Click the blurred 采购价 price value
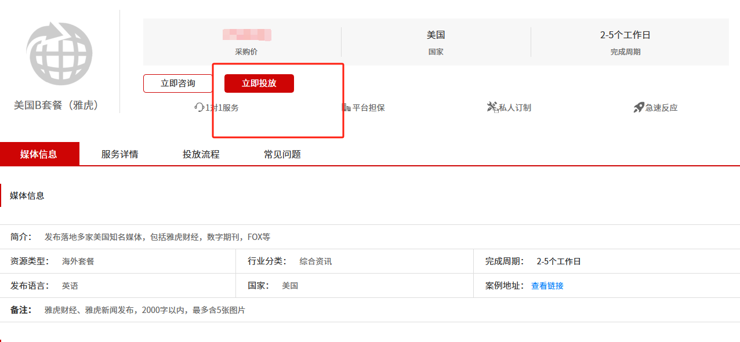 tap(247, 35)
